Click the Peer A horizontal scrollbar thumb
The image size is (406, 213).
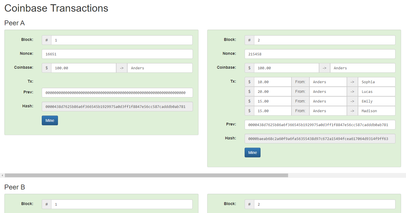click(146, 175)
